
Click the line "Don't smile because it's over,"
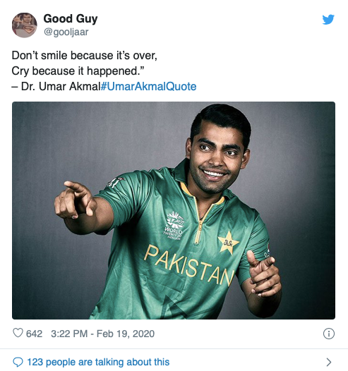click(x=84, y=56)
